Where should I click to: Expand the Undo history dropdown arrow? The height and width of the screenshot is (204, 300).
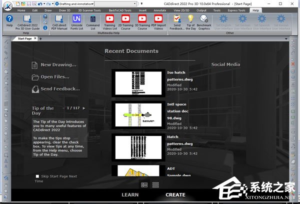pyautogui.click(x=44, y=3)
